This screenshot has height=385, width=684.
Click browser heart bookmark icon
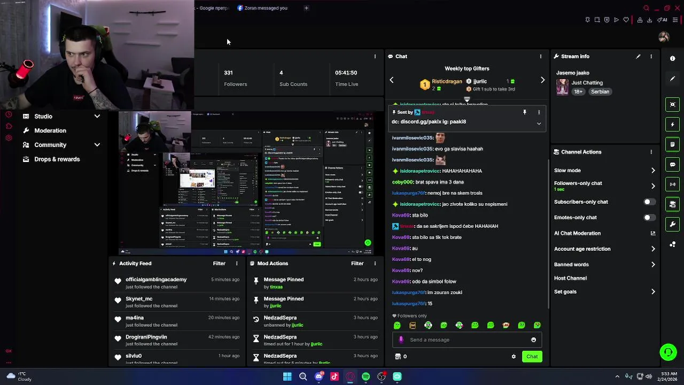tap(626, 20)
